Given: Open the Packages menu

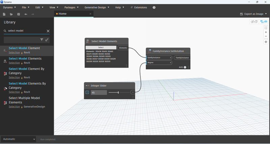Looking at the screenshot, I should click(72, 7).
